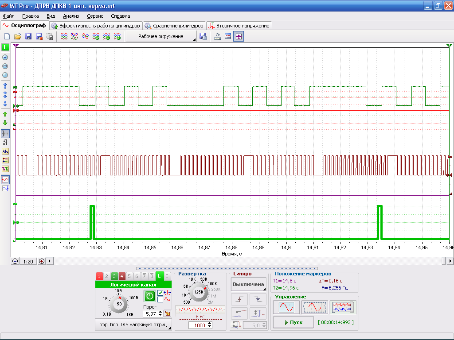Select falling edge sync trigger
Image resolution: width=454 pixels, height=340 pixels.
point(258,300)
